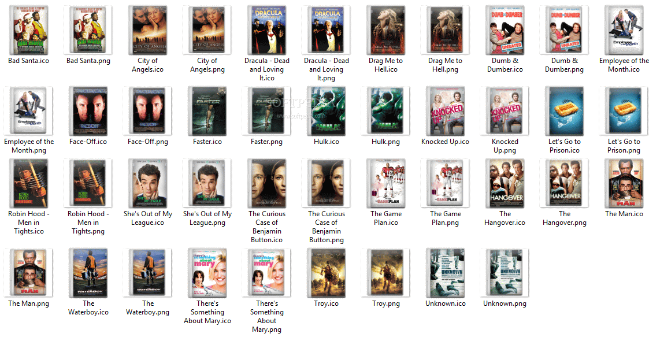Choose The Hangover.png icon
This screenshot has height=337, width=649.
pyautogui.click(x=564, y=183)
